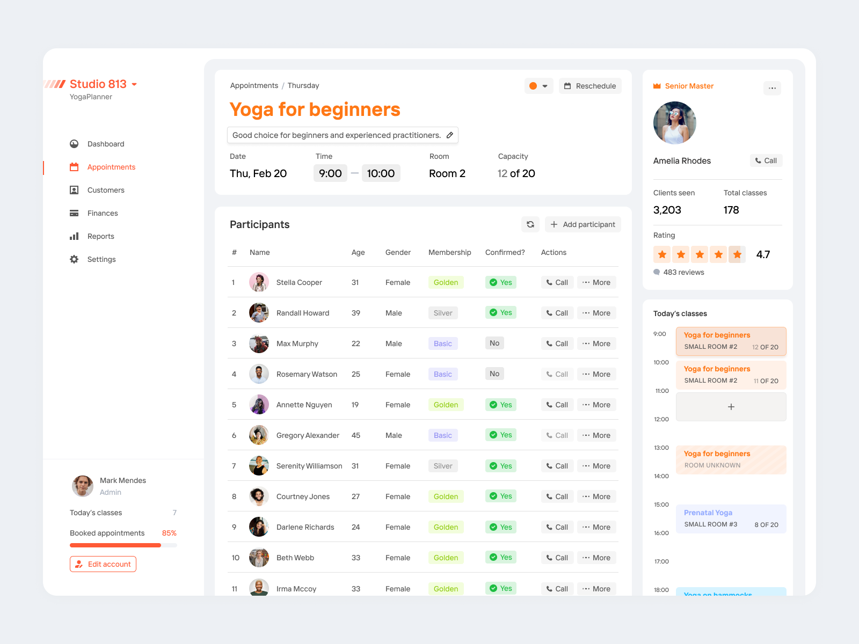Image resolution: width=859 pixels, height=644 pixels.
Task: Open More actions for Stella Cooper
Action: tap(596, 282)
